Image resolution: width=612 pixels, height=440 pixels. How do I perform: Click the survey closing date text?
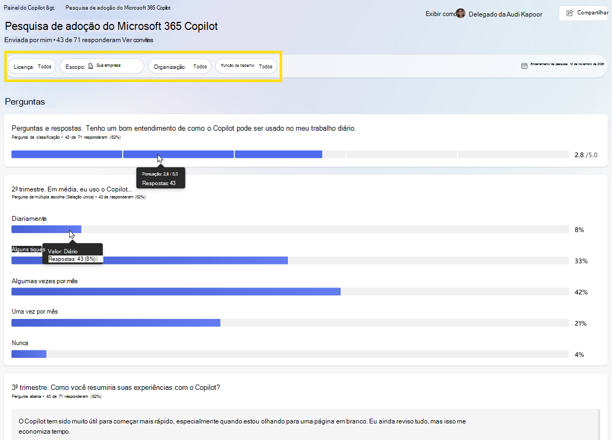(x=567, y=63)
